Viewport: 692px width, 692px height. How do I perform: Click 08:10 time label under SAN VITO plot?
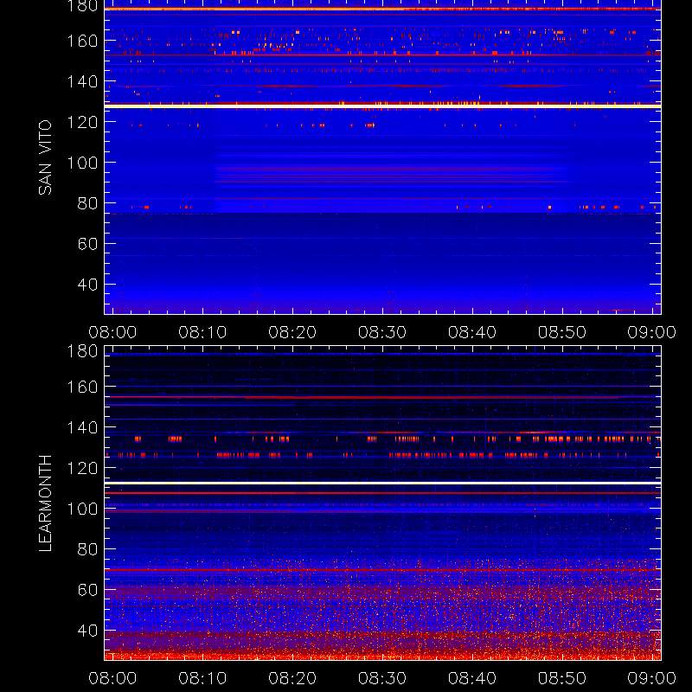click(202, 332)
